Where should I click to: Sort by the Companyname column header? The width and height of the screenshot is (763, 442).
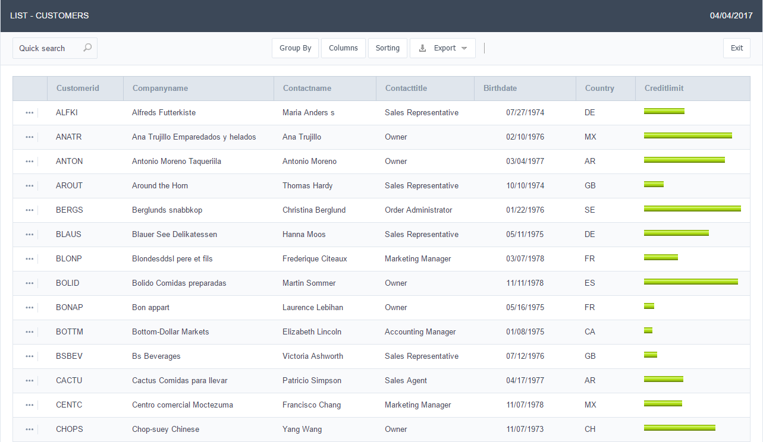[x=160, y=89]
